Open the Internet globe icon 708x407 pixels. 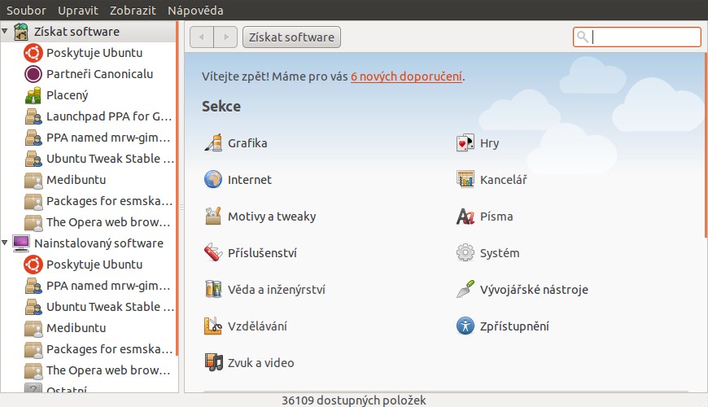coord(213,180)
